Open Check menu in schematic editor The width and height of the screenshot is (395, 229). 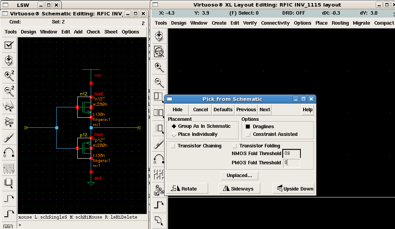[x=93, y=32]
